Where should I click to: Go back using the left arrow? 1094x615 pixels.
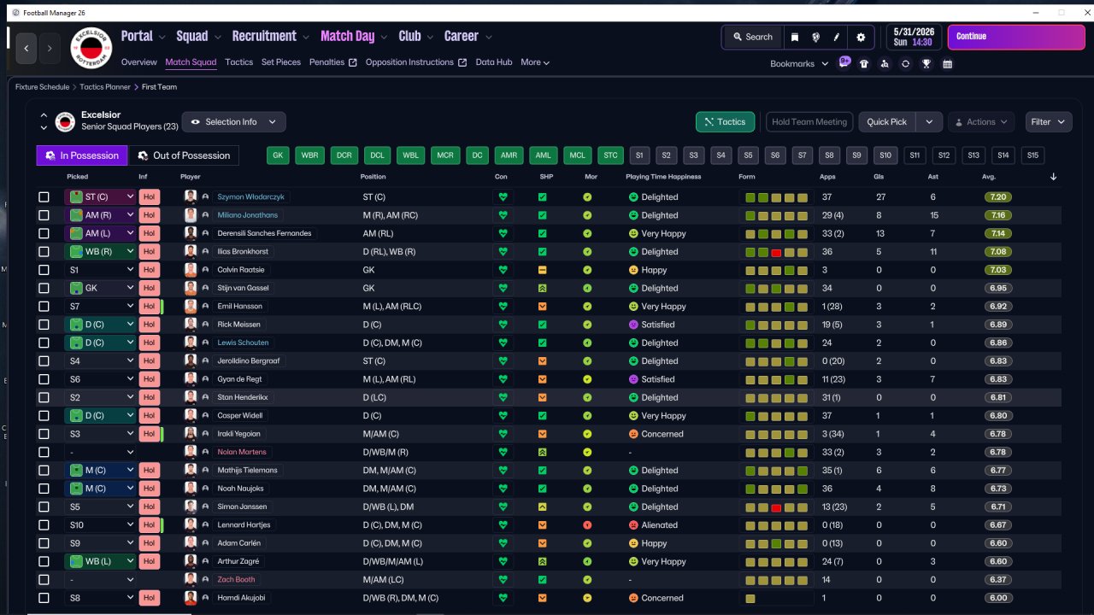point(26,49)
